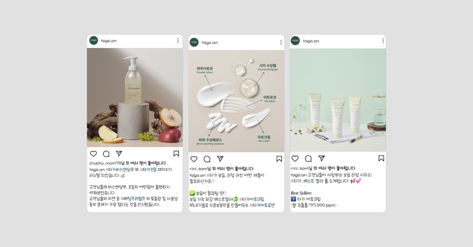Like the lotion texture swatches post
This screenshot has width=473, height=247.
(x=194, y=159)
